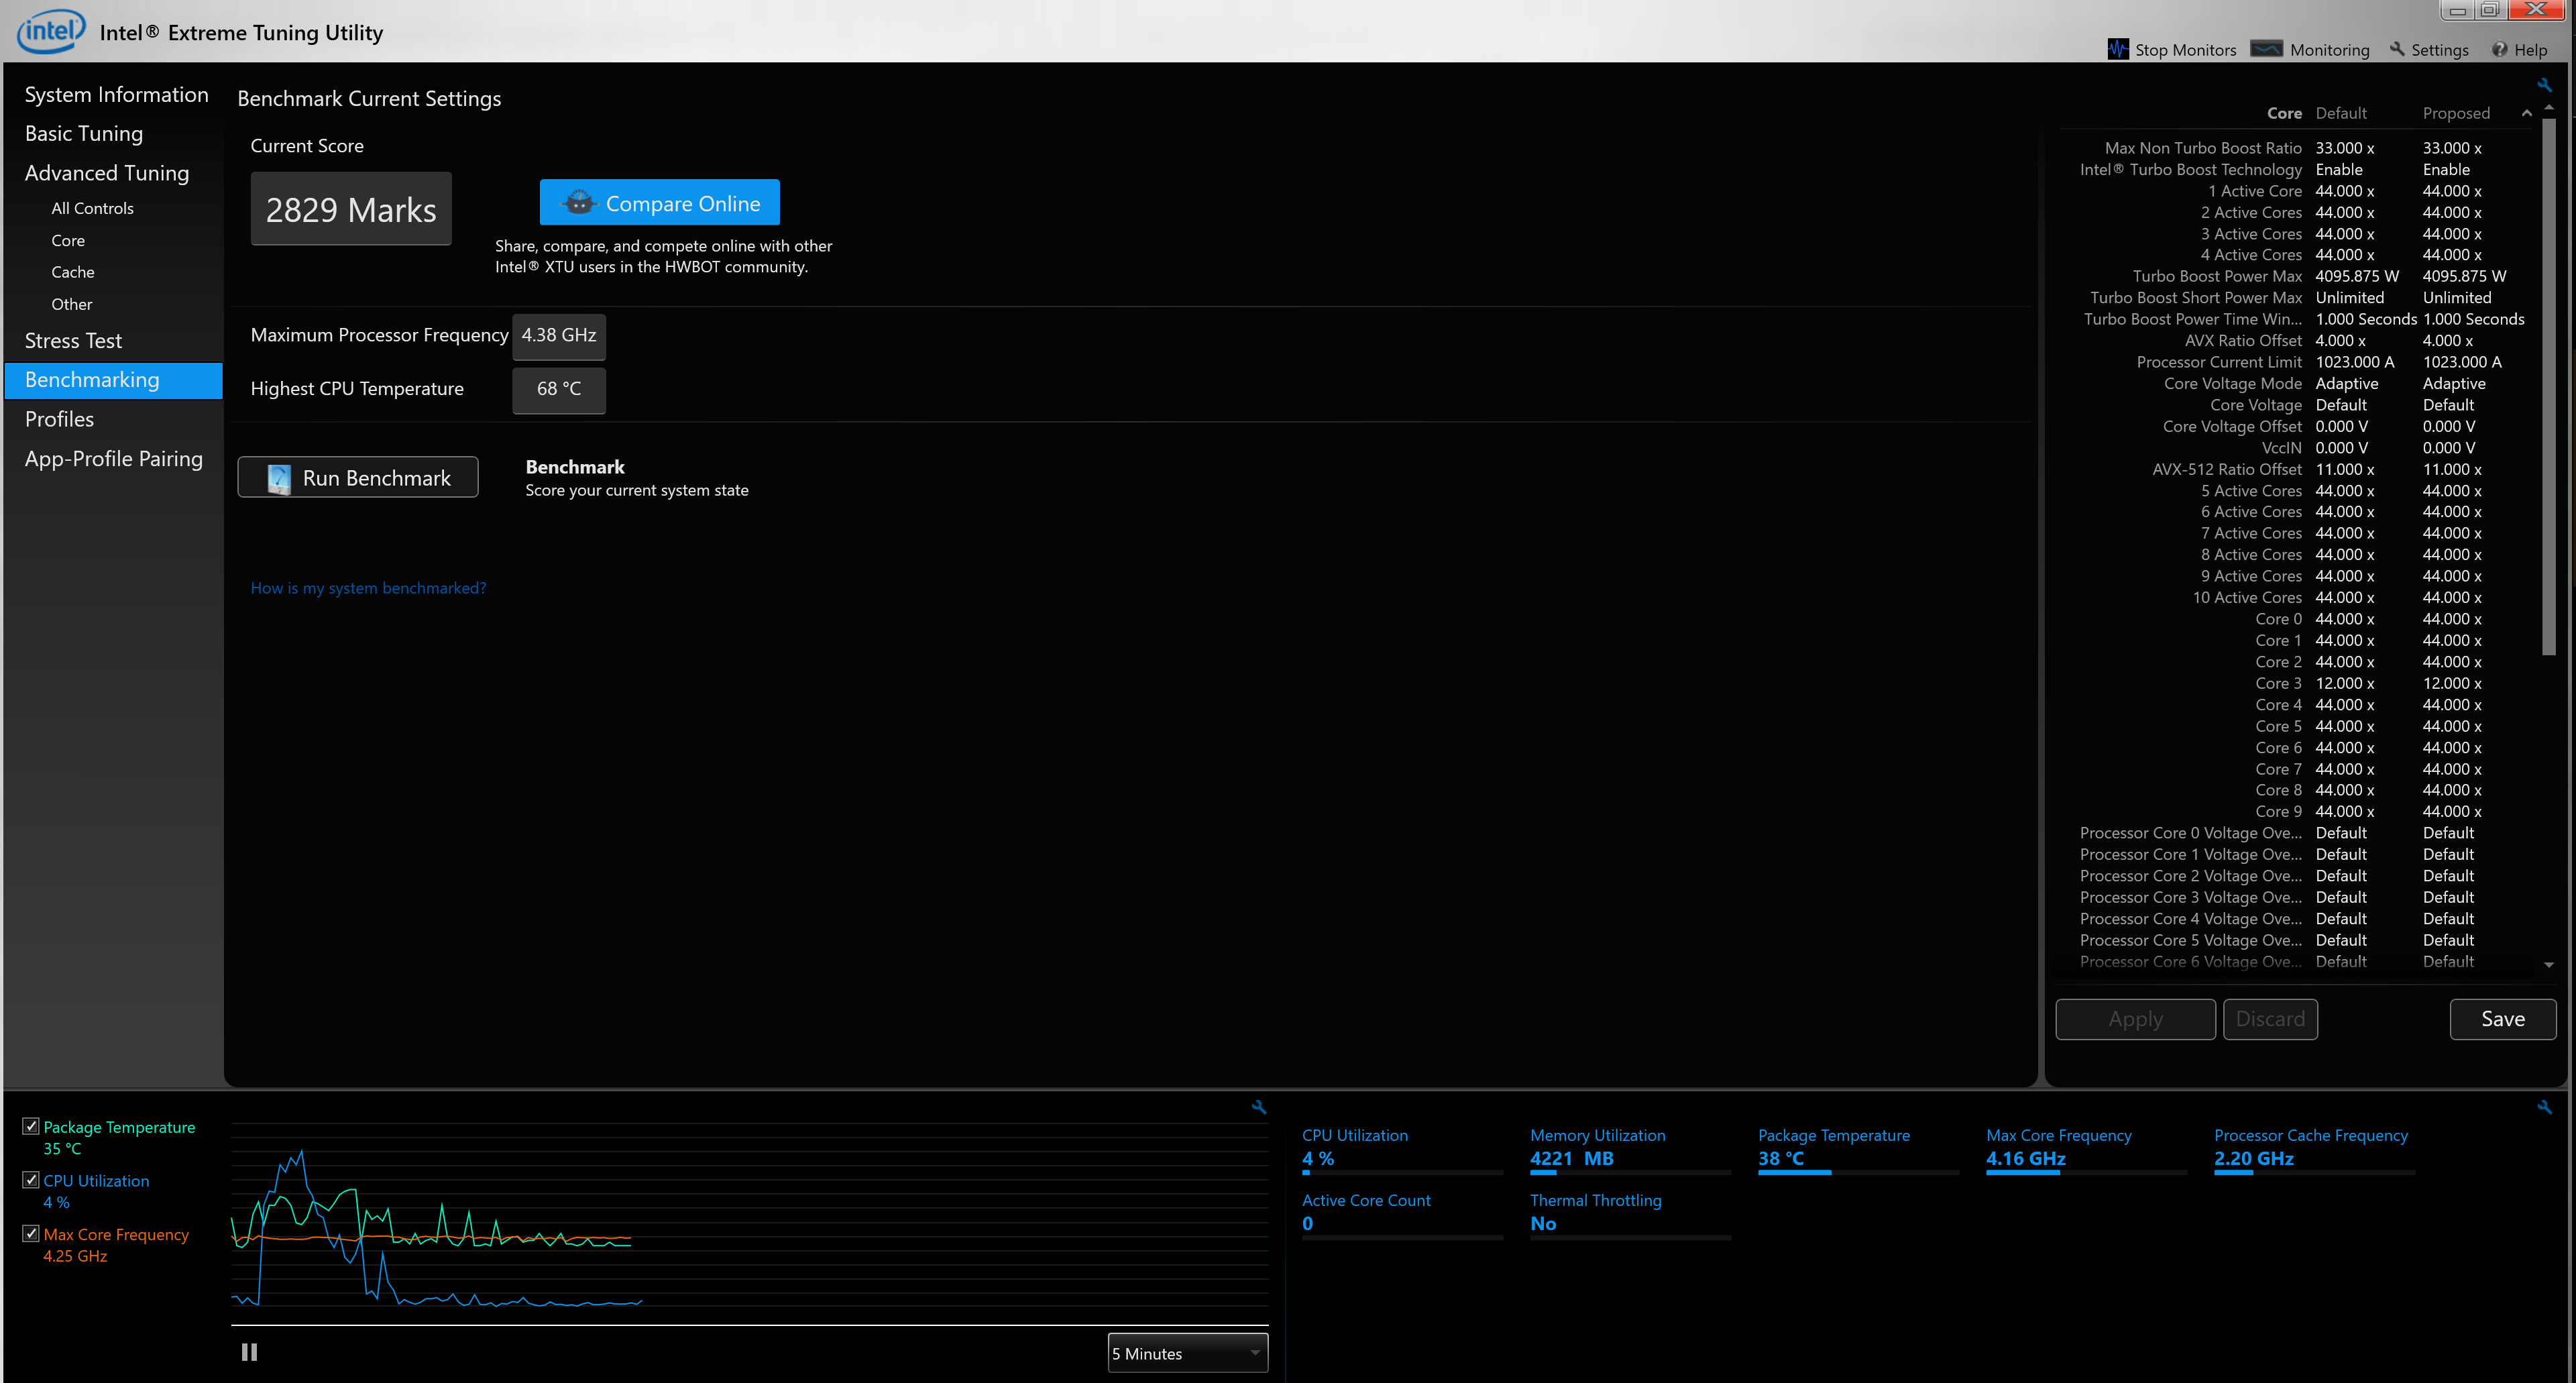Viewport: 2576px width, 1383px height.
Task: Click wrench icon above monitor readouts panel
Action: [x=2544, y=1107]
